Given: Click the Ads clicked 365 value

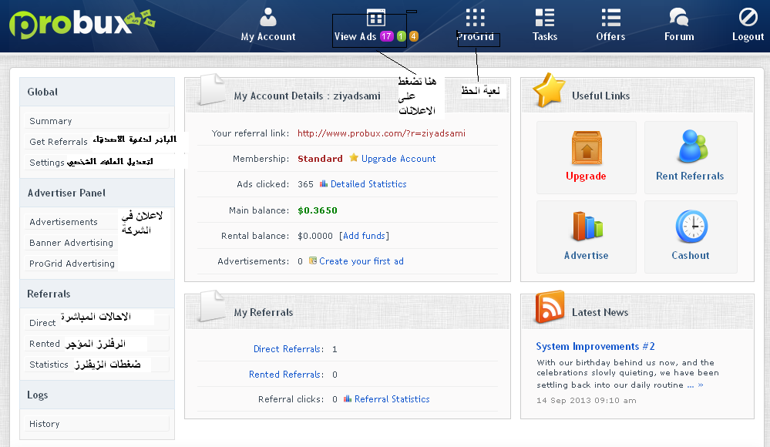Looking at the screenshot, I should coord(305,184).
